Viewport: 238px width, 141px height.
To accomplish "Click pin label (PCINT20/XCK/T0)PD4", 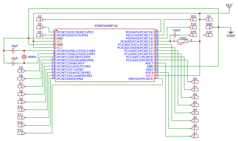I will [72, 35].
